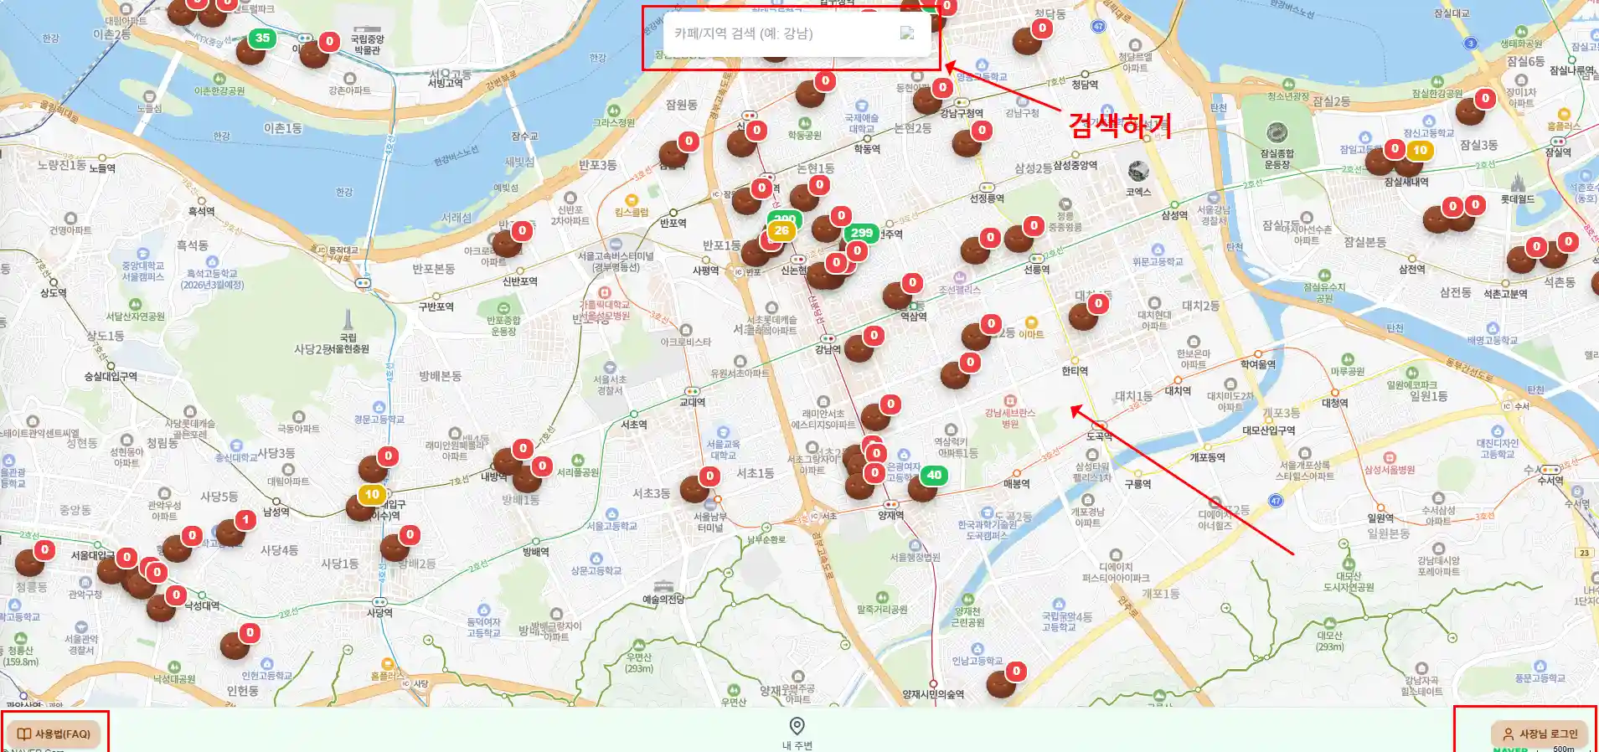The width and height of the screenshot is (1599, 752).
Task: Open the 사용법(FAQ) guide button
Action: (54, 734)
